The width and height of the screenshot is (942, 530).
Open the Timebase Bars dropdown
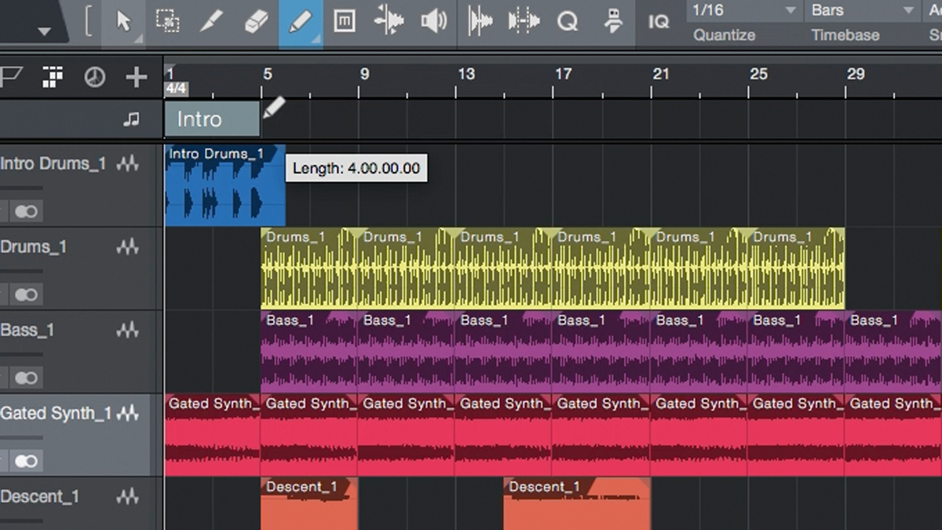(x=862, y=10)
